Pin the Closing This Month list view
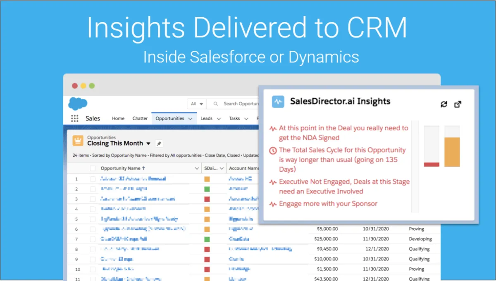The height and width of the screenshot is (281, 496). point(159,144)
